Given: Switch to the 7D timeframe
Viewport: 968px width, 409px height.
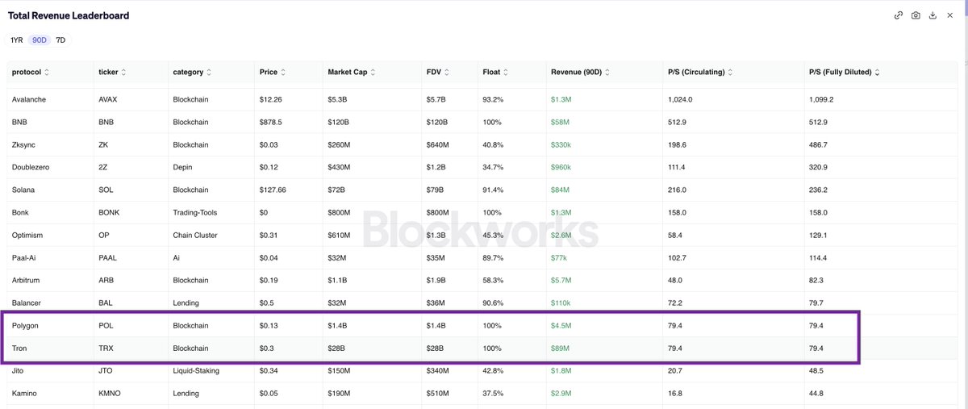Looking at the screenshot, I should pos(60,40).
